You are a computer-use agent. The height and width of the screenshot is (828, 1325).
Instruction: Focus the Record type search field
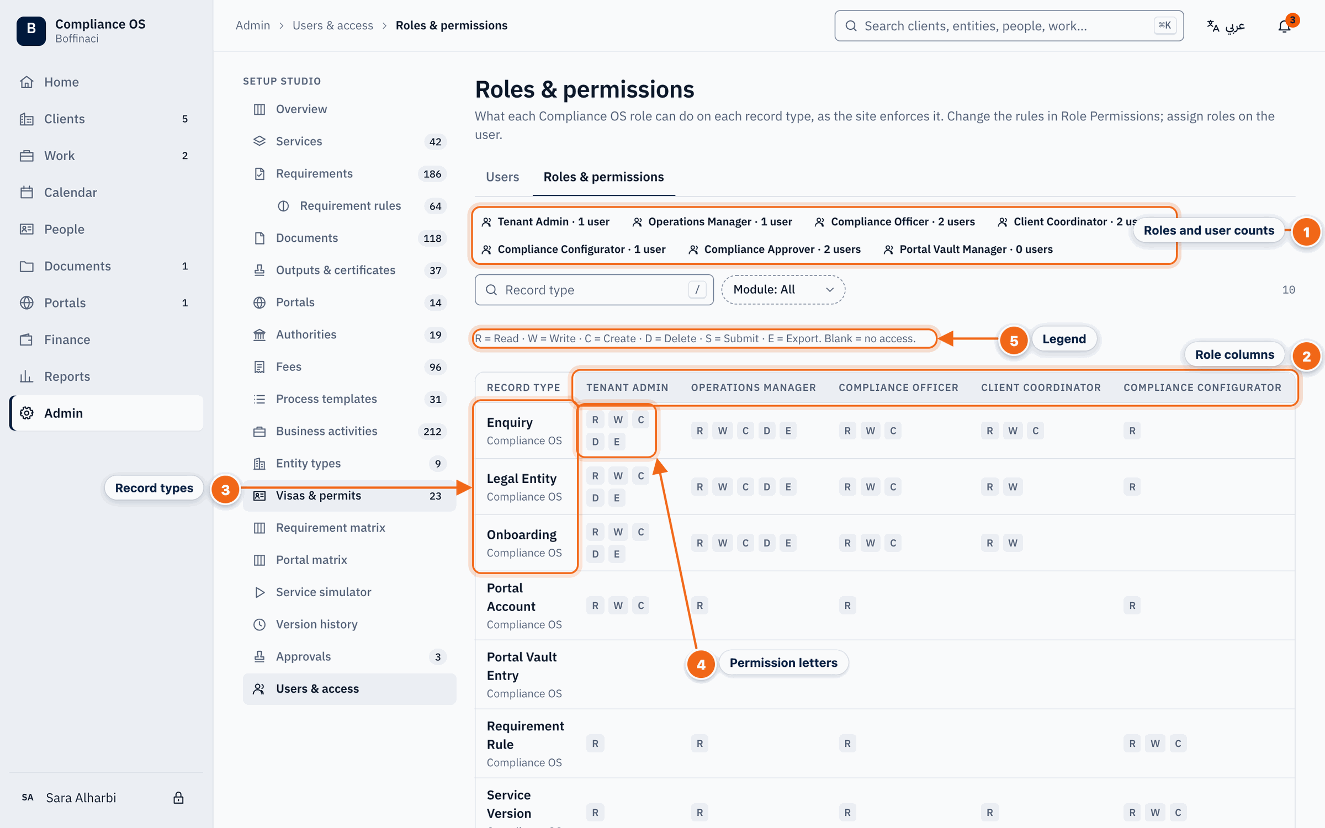(594, 290)
